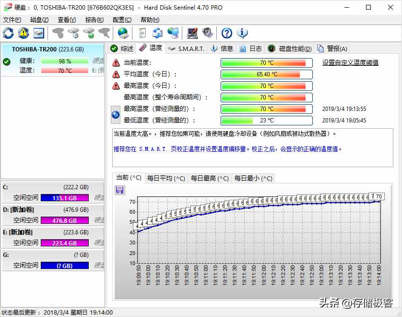Image resolution: width=402 pixels, height=317 pixels.
Task: Click the D: [新加卷] partition label
Action: coord(18,210)
